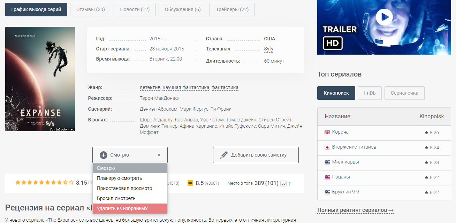This screenshot has width=456, height=223.
Task: Click the pencil icon for adding a note
Action: tap(224, 155)
